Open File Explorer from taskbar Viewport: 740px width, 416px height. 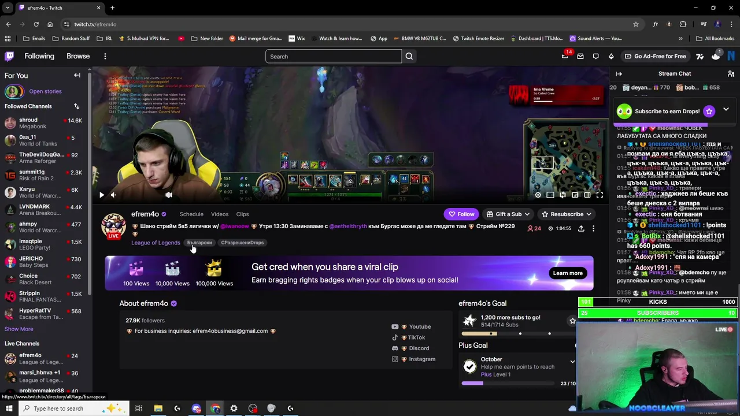click(158, 408)
